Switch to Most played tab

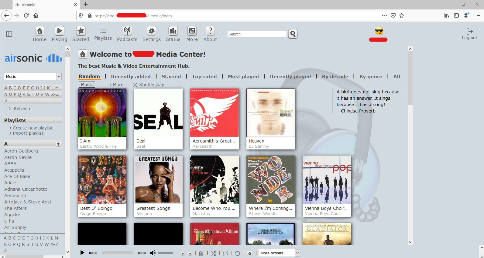coord(243,76)
